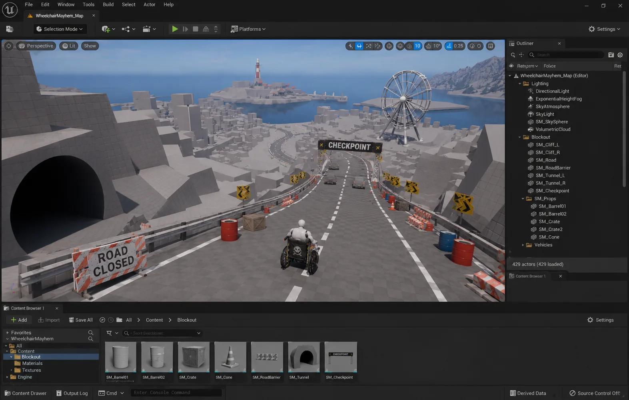Expand the Vehicles folder in Outliner
The height and width of the screenshot is (400, 629).
tap(523, 245)
